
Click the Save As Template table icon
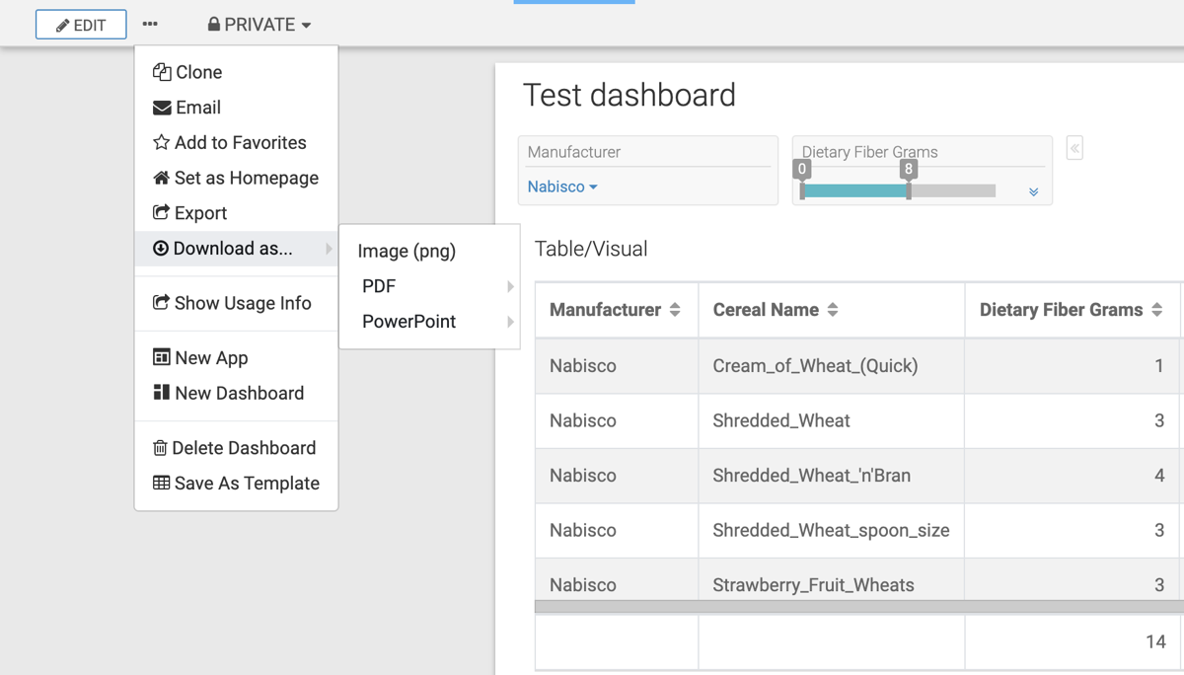click(x=162, y=484)
